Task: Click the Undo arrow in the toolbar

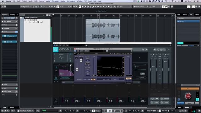Action: [x=2, y=7]
